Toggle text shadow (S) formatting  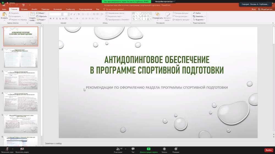click(x=60, y=19)
